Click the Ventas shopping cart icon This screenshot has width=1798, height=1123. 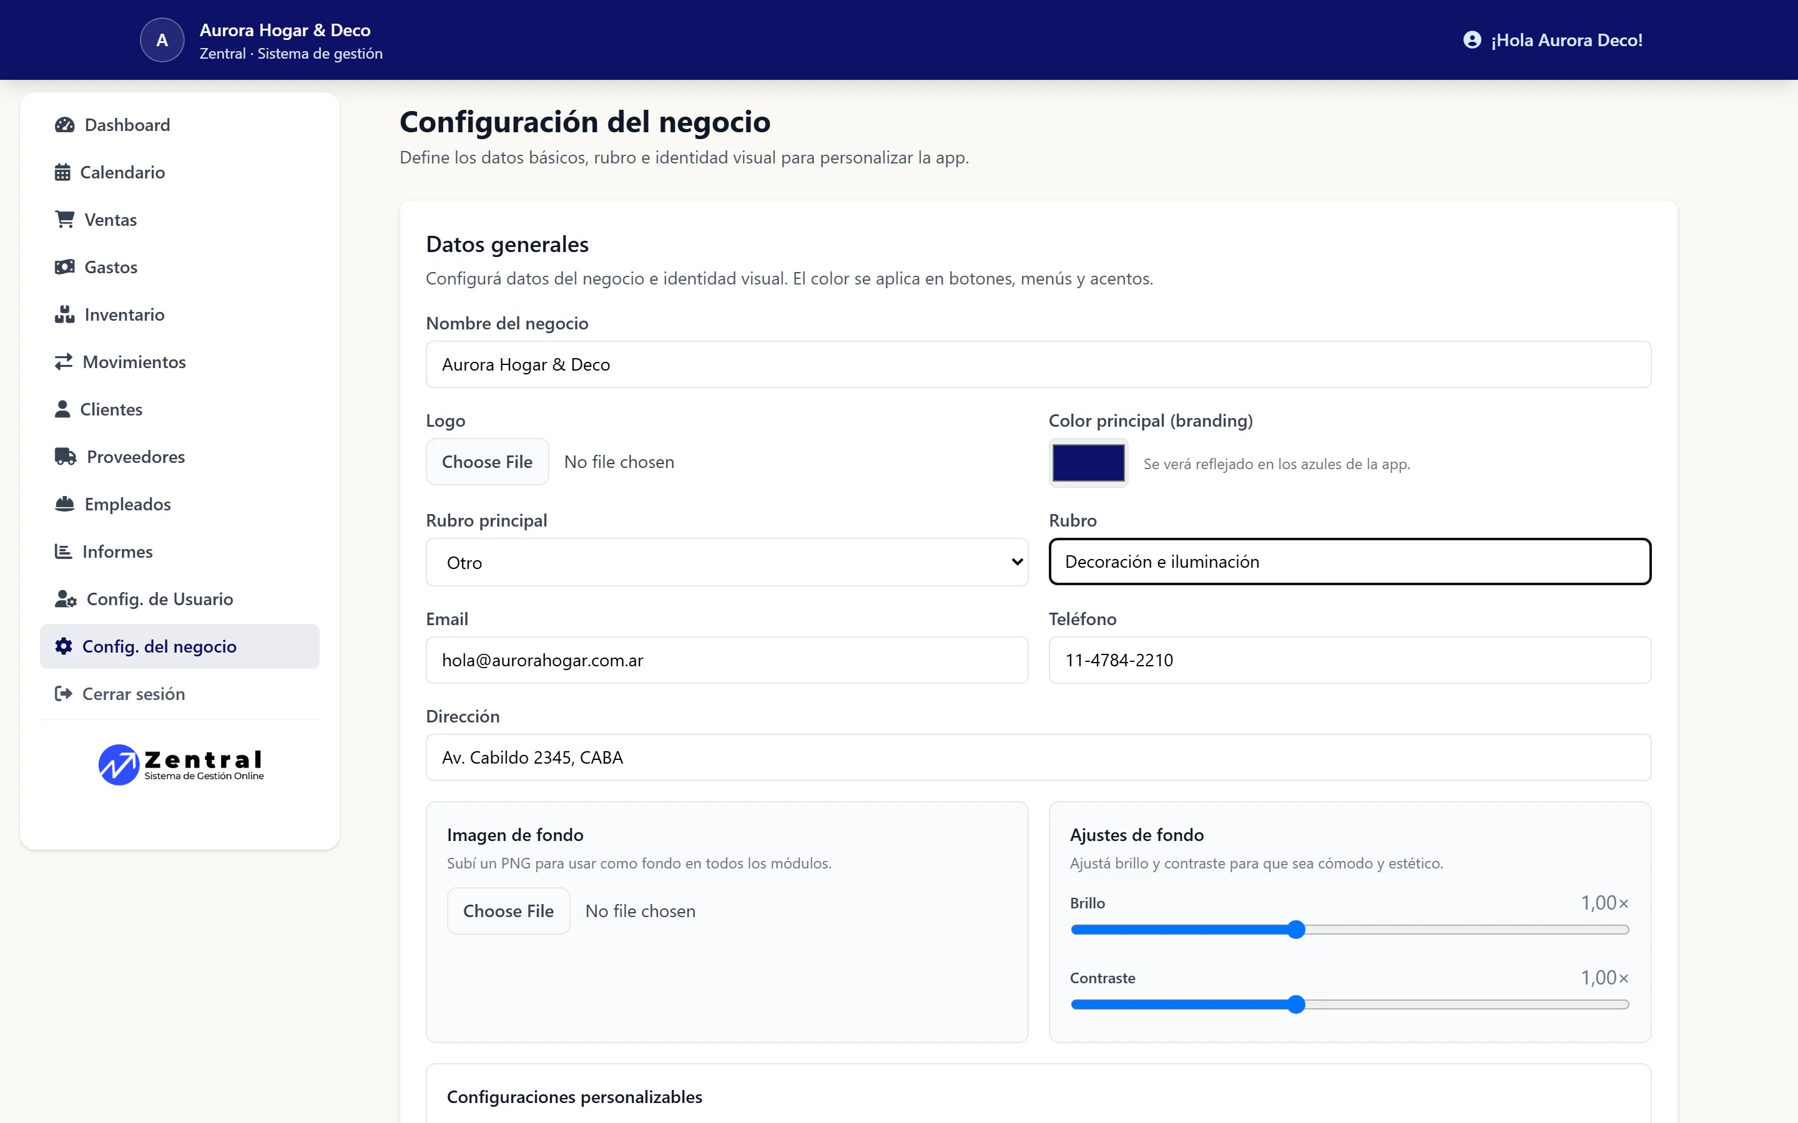click(65, 220)
